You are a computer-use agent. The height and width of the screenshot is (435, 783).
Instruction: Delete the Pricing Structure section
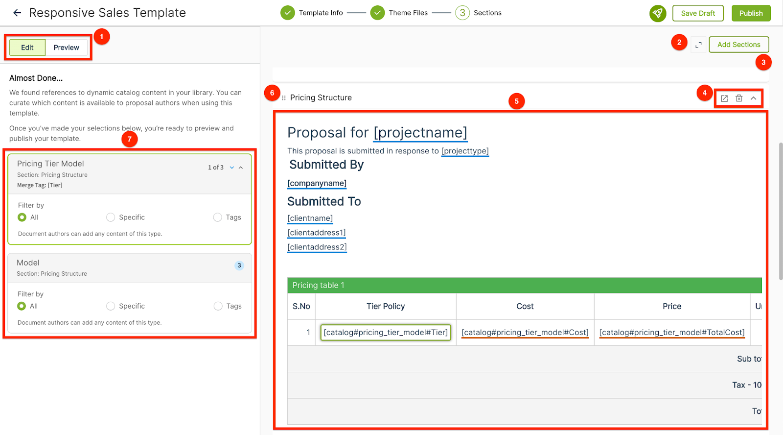click(739, 98)
